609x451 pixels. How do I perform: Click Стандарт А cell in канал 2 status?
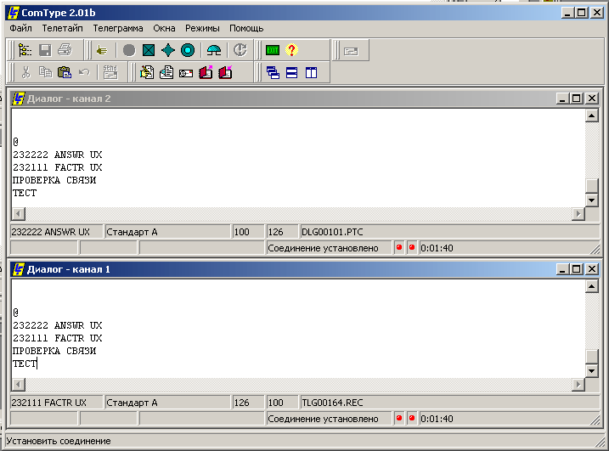[x=168, y=232]
